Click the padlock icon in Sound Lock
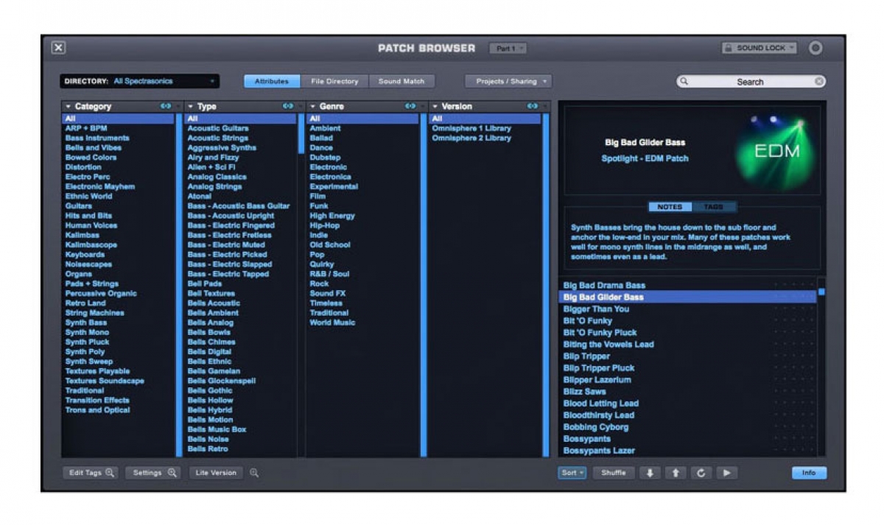Screen dimensions: 884x525 coord(728,48)
